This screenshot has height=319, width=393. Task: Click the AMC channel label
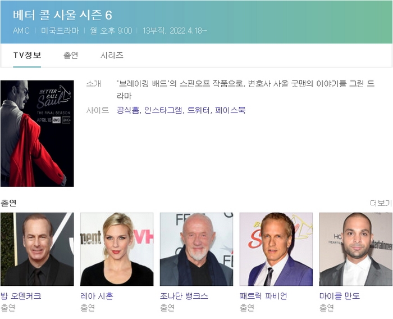tap(21, 30)
